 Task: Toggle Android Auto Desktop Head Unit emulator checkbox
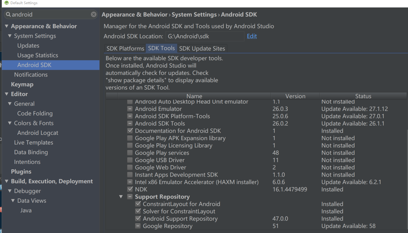coord(130,102)
